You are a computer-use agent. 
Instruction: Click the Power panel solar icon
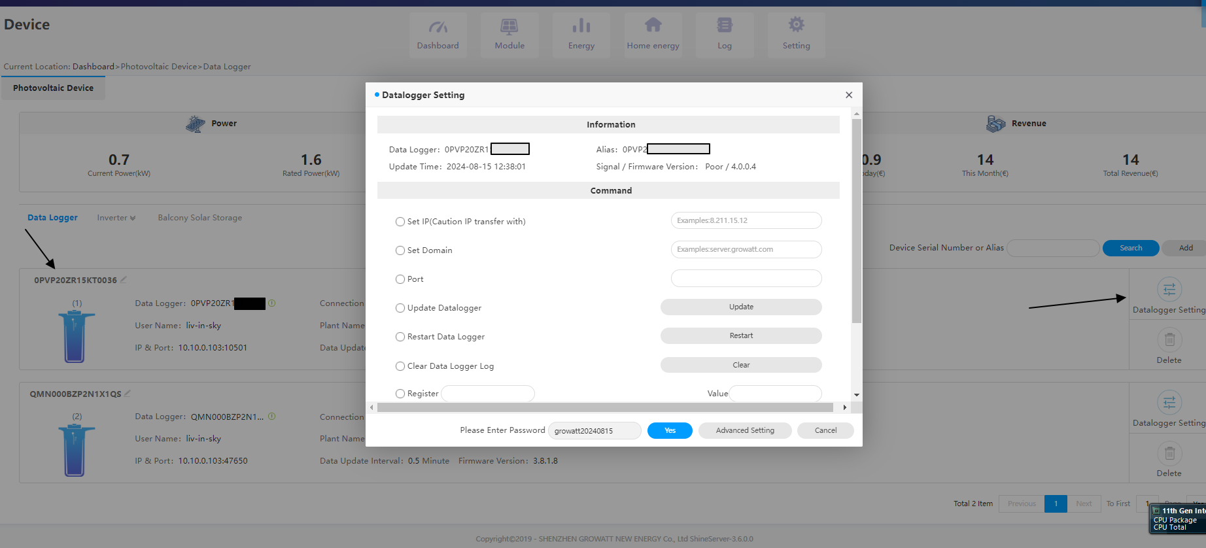pyautogui.click(x=196, y=124)
